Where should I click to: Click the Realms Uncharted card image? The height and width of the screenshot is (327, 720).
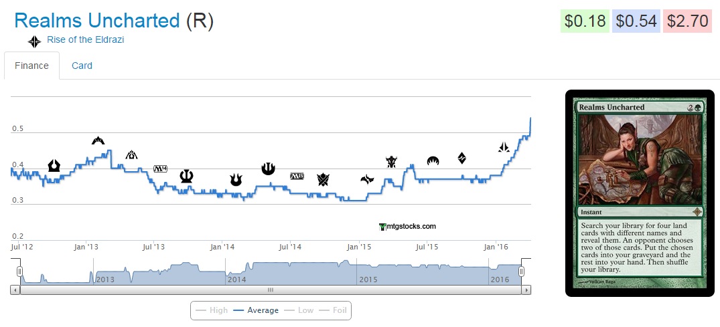point(639,193)
